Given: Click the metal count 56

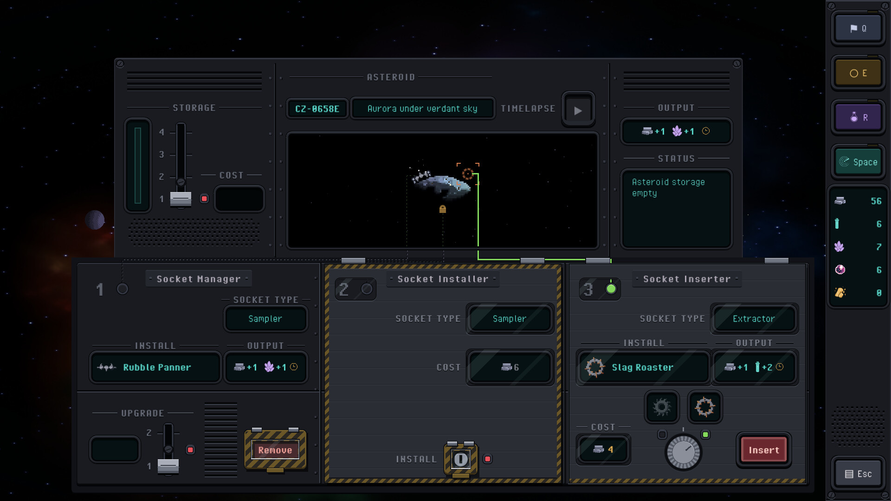Looking at the screenshot, I should pyautogui.click(x=876, y=201).
